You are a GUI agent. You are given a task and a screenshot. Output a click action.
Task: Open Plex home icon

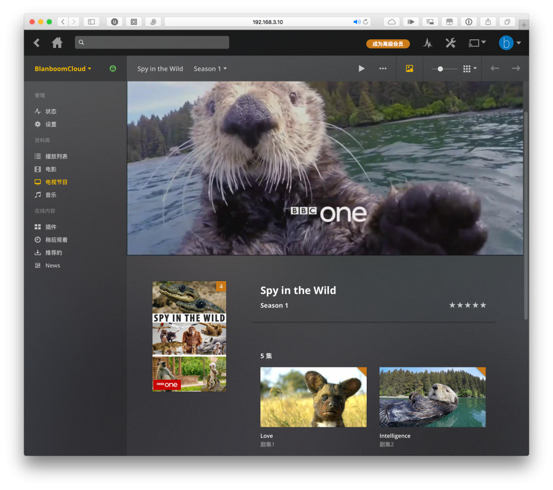coord(57,43)
